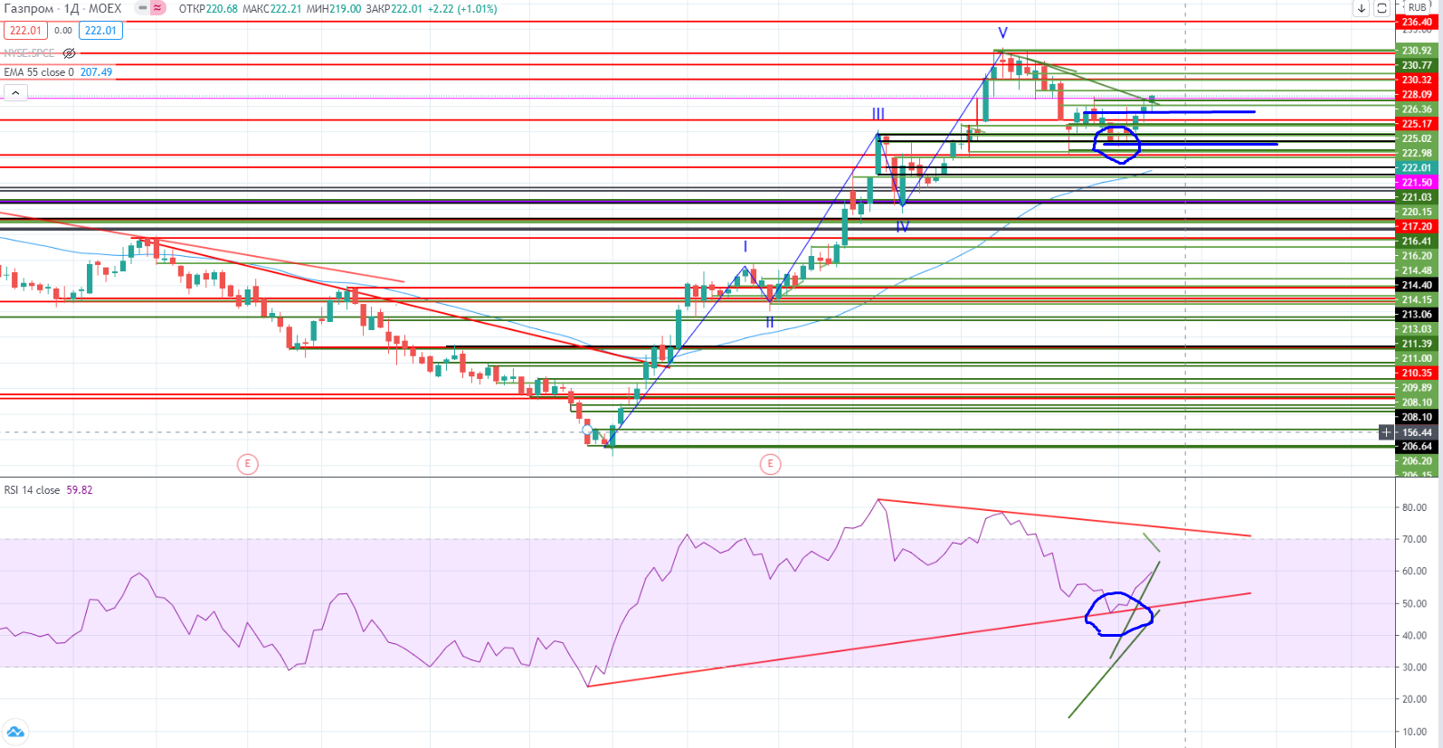This screenshot has height=748, width=1443.
Task: Click the black 211.39 price label
Action: [x=1417, y=344]
